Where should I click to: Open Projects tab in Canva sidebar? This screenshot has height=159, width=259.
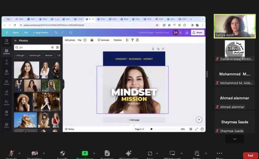(x=6, y=103)
